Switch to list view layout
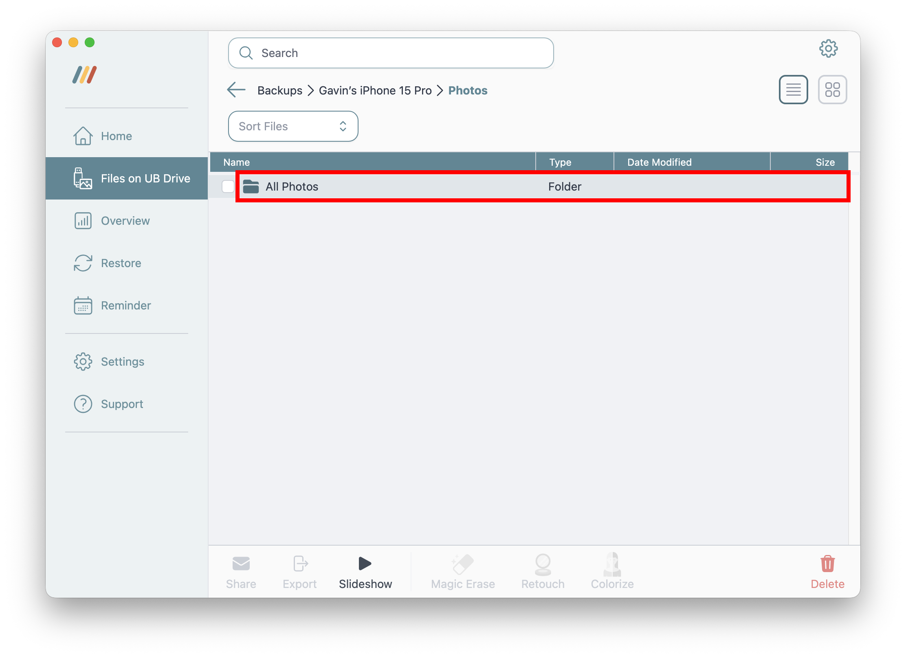The width and height of the screenshot is (906, 658). click(x=793, y=90)
